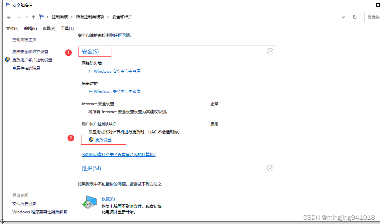
Task: Click the 安全和维护 breadcrumb segment
Action: [x=122, y=17]
